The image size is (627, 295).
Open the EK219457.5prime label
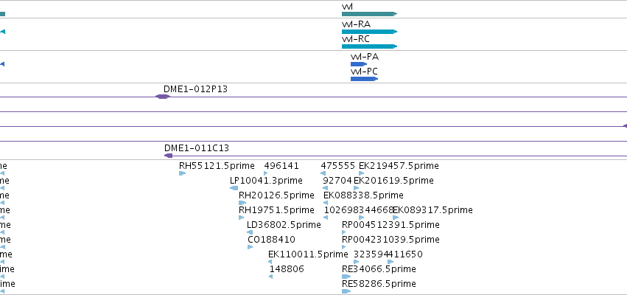[x=399, y=166]
